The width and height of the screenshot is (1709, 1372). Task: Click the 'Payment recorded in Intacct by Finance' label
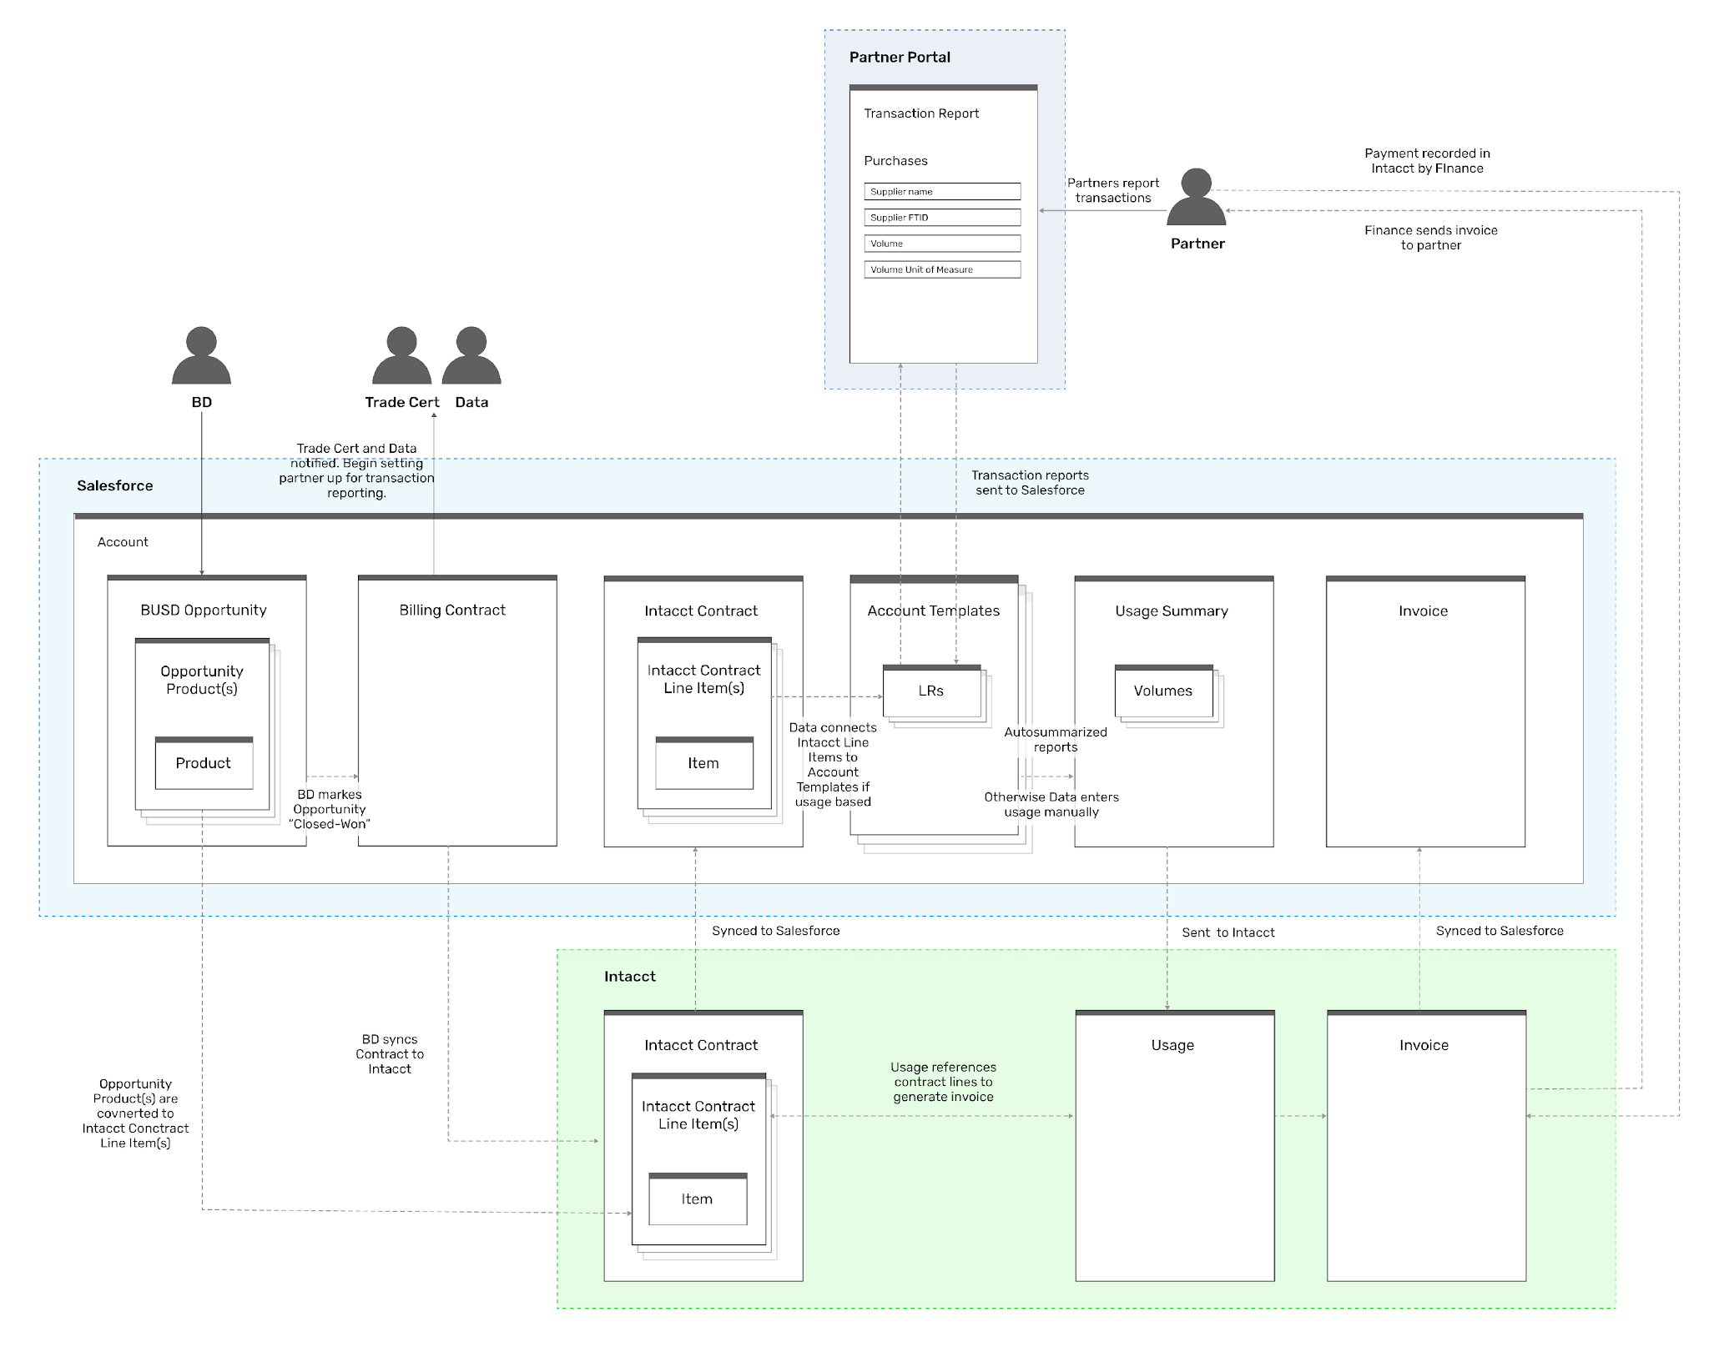tap(1427, 161)
